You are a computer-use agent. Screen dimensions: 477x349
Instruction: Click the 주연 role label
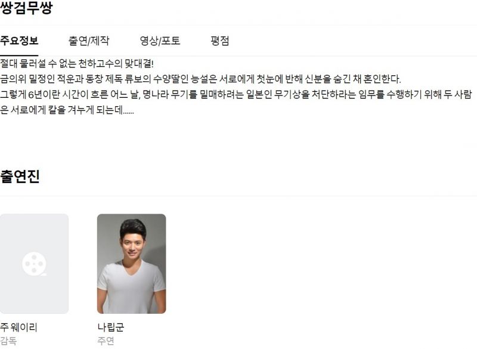point(106,341)
